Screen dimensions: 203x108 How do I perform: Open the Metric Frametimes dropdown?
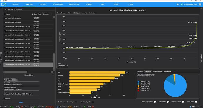click(63, 66)
